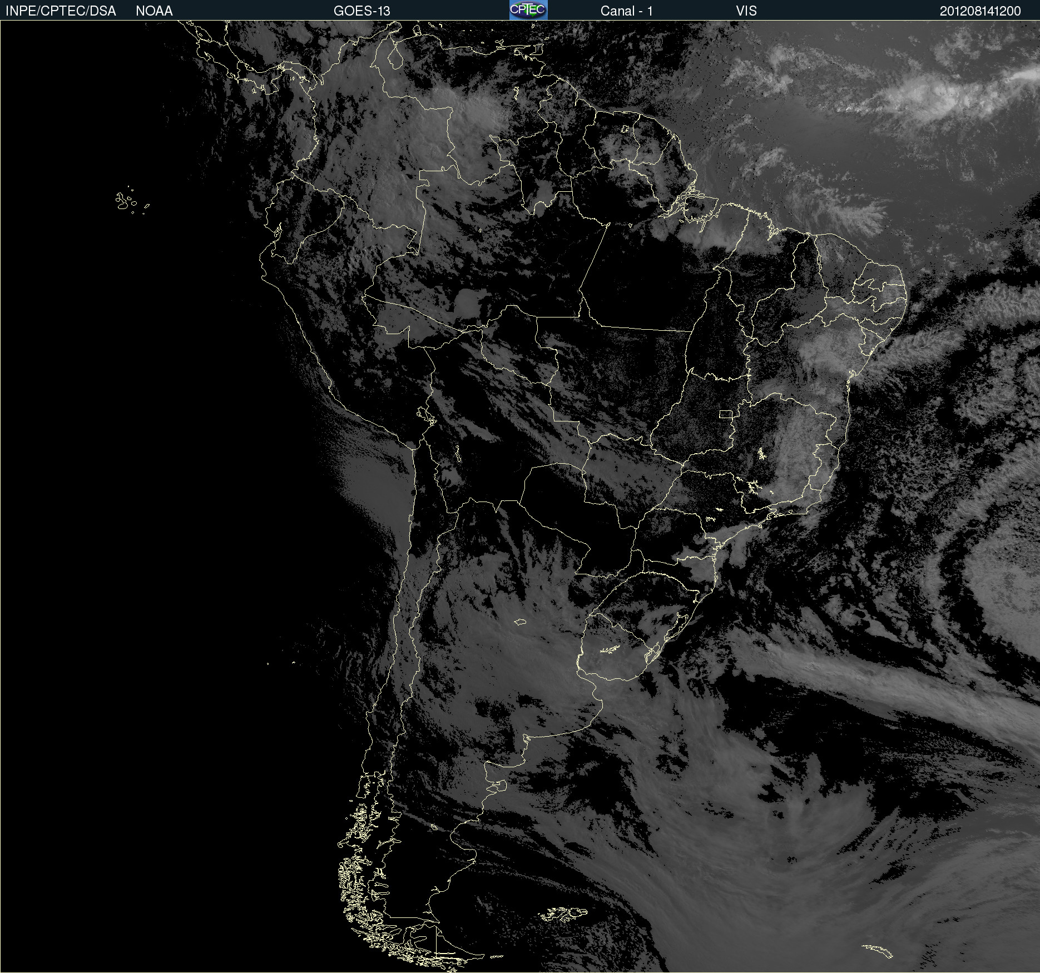Image resolution: width=1040 pixels, height=973 pixels.
Task: Click the INPE/CPTEC/DSA header text
Action: (61, 11)
